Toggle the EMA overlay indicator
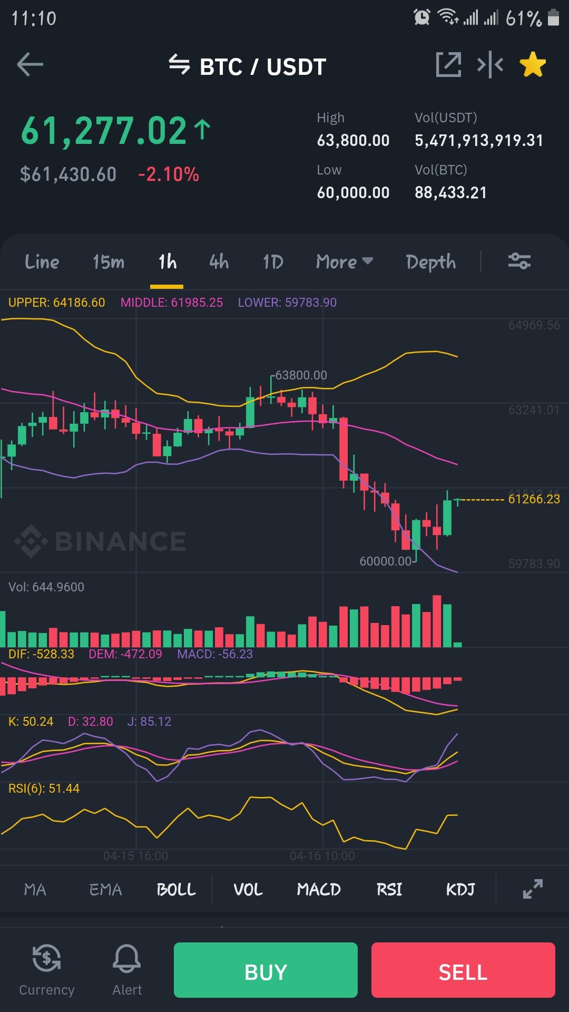 105,890
